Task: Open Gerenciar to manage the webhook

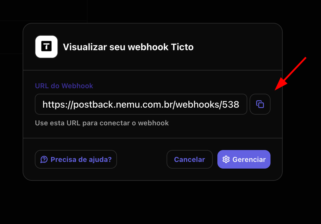Action: [244, 159]
